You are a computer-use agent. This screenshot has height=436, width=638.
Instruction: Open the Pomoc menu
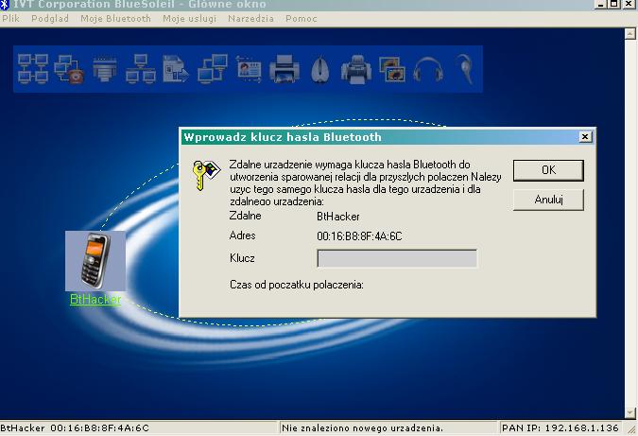302,18
